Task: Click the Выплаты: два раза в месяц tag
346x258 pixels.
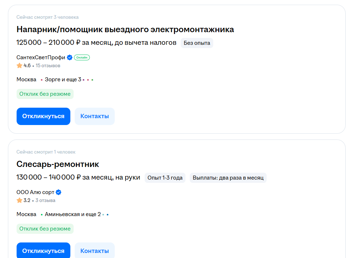Action: click(x=228, y=178)
